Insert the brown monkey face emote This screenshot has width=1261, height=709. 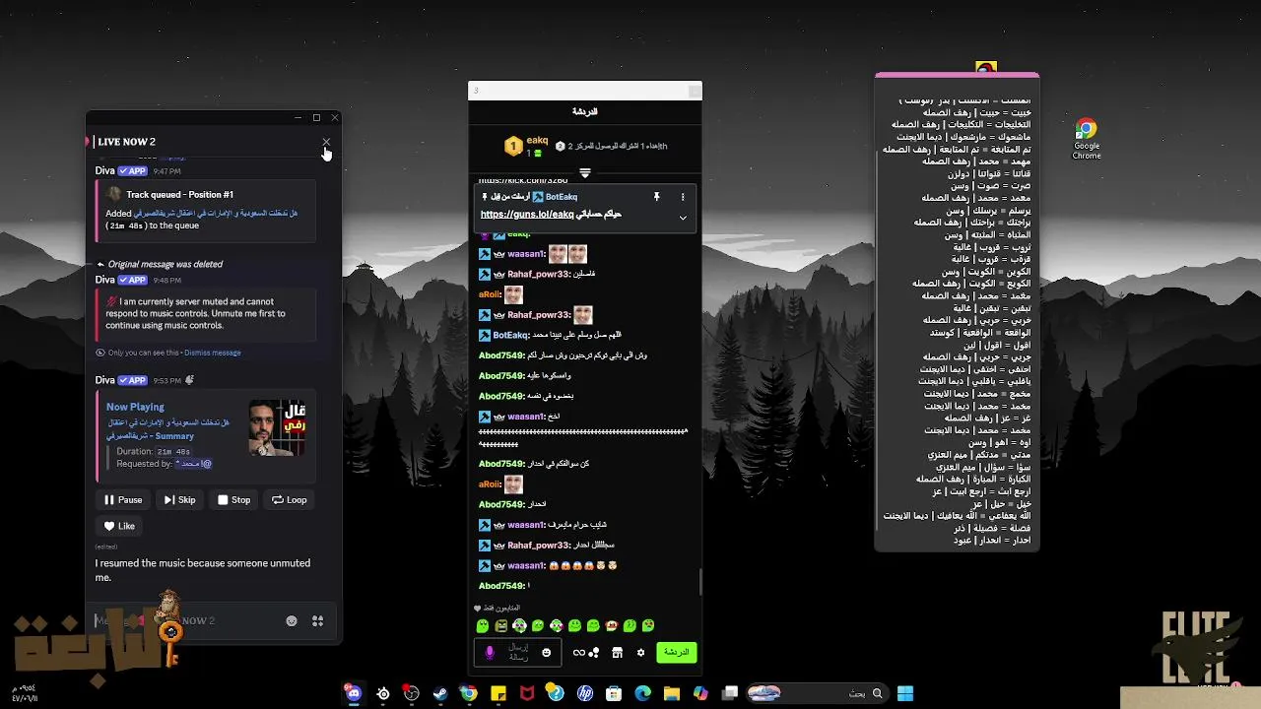612,625
